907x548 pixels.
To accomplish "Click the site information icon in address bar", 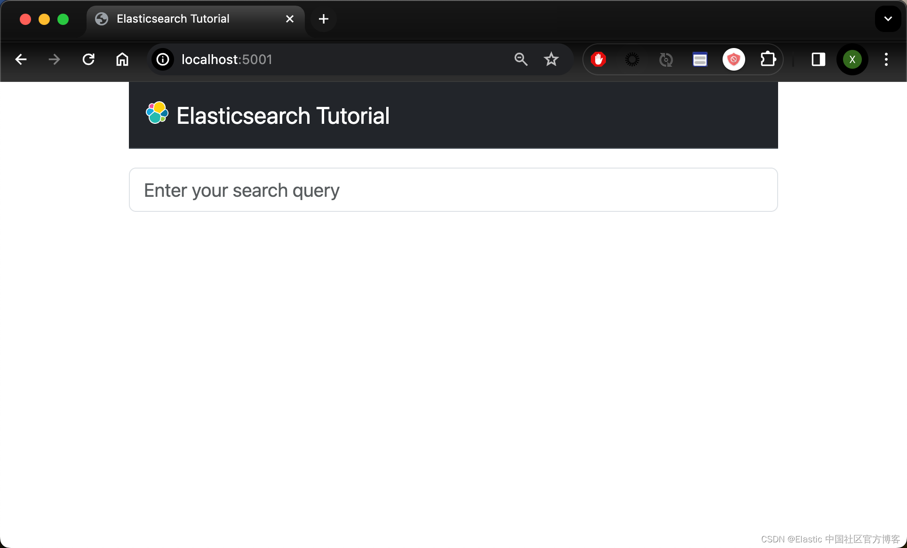I will pos(162,59).
